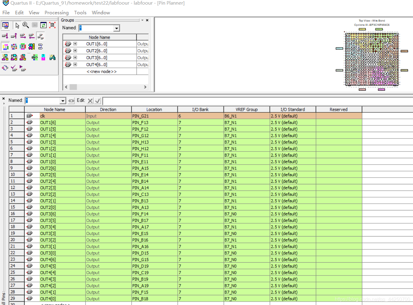This screenshot has width=413, height=305.
Task: Confirm the edit with the checkmark button
Action: [97, 101]
